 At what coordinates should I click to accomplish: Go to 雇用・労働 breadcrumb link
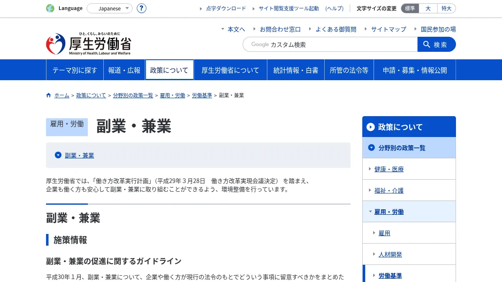[172, 95]
